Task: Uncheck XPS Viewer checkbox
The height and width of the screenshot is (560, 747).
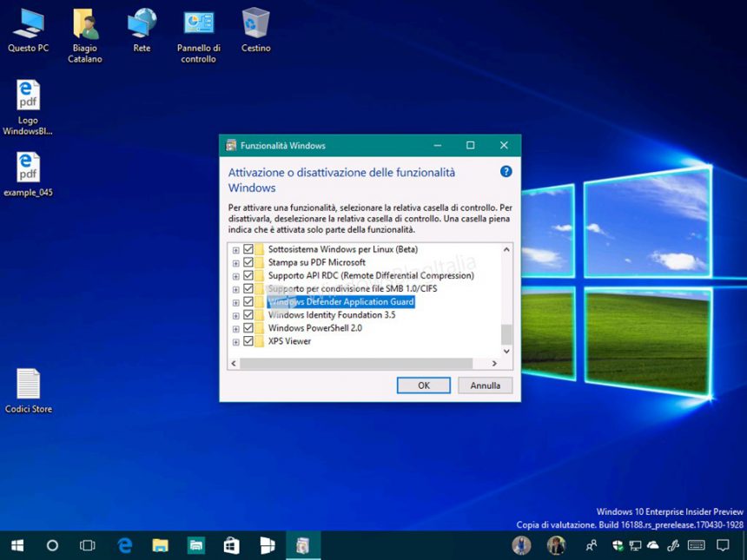Action: point(248,341)
